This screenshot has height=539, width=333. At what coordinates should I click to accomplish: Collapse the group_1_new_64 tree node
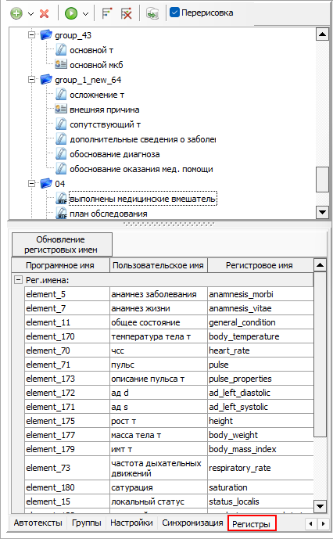point(31,80)
